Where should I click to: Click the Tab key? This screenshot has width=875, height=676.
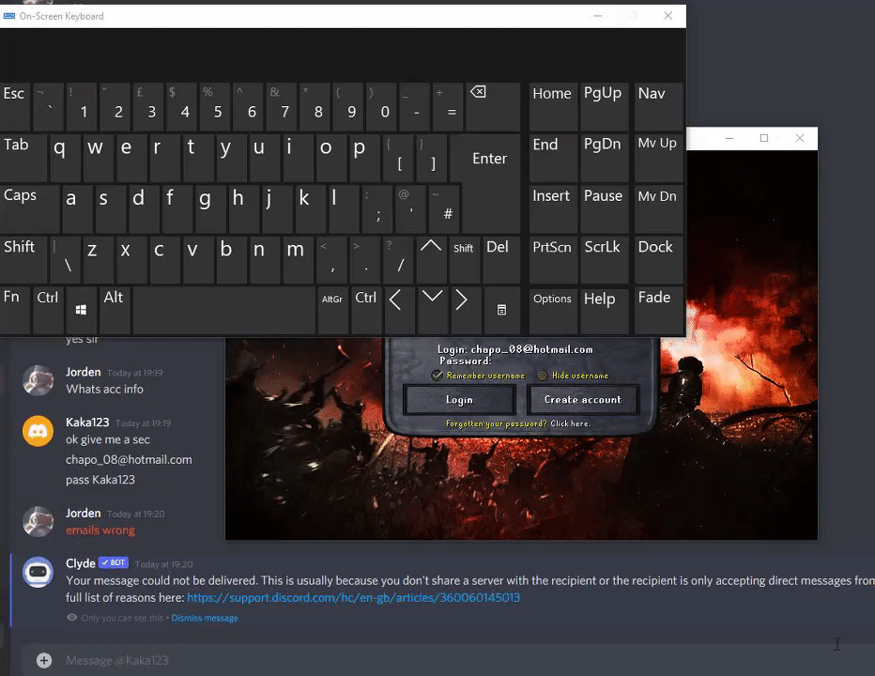pyautogui.click(x=23, y=158)
